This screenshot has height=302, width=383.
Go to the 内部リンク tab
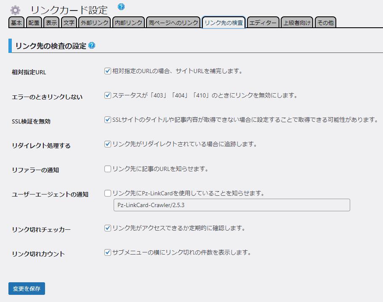click(x=128, y=23)
